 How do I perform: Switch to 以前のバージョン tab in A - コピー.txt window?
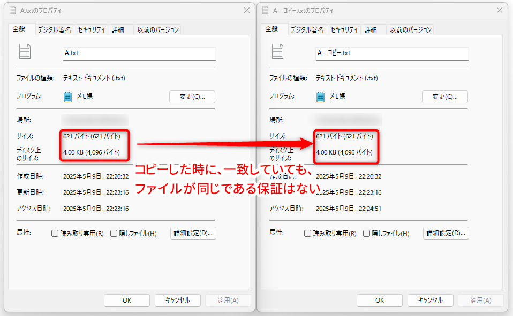coord(411,30)
